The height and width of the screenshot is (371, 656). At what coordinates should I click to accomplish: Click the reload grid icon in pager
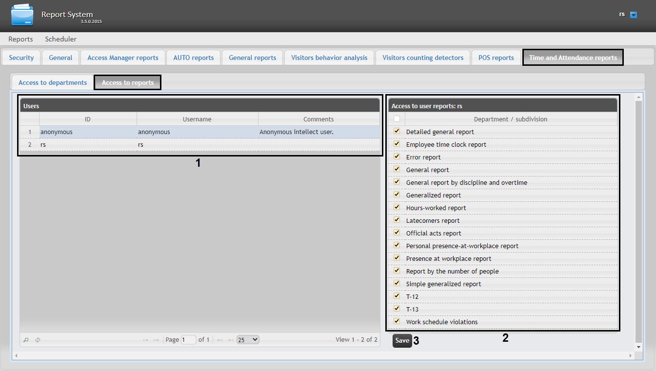(x=38, y=340)
